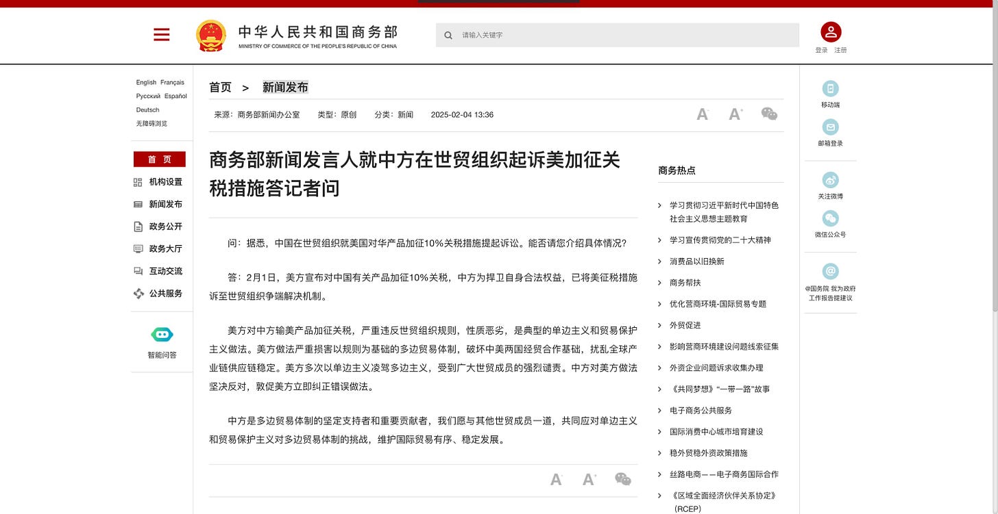Increase font size below article
This screenshot has height=514, width=998.
[x=589, y=479]
